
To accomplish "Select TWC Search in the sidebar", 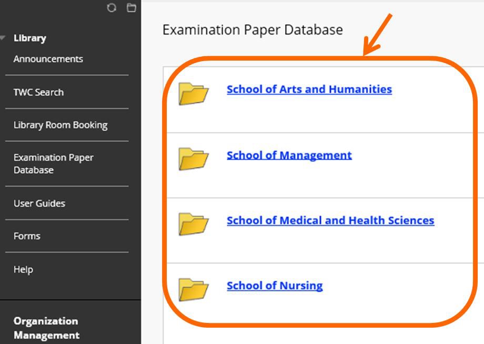I will 38,92.
